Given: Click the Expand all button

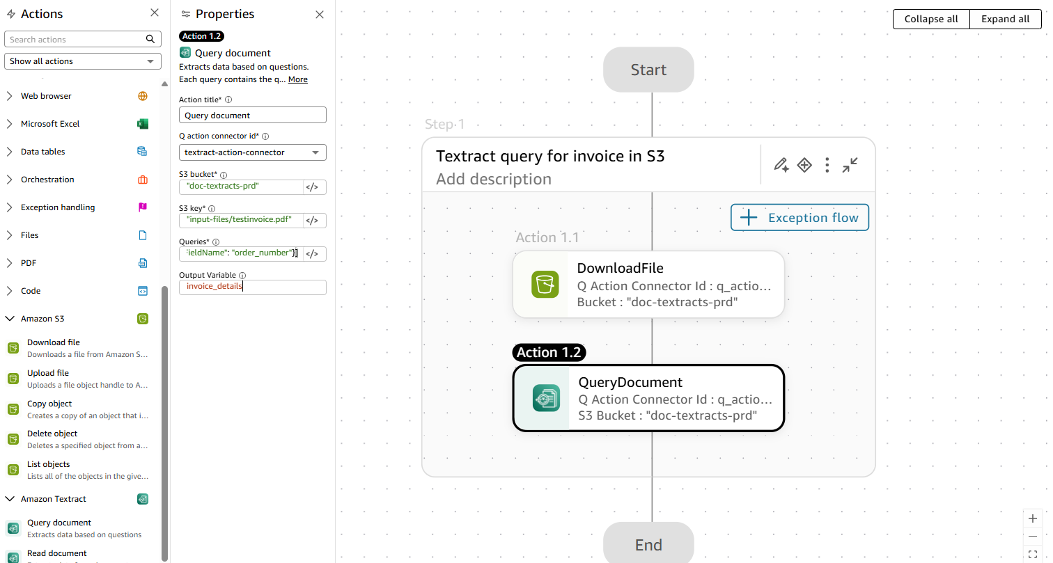Looking at the screenshot, I should pyautogui.click(x=1006, y=19).
